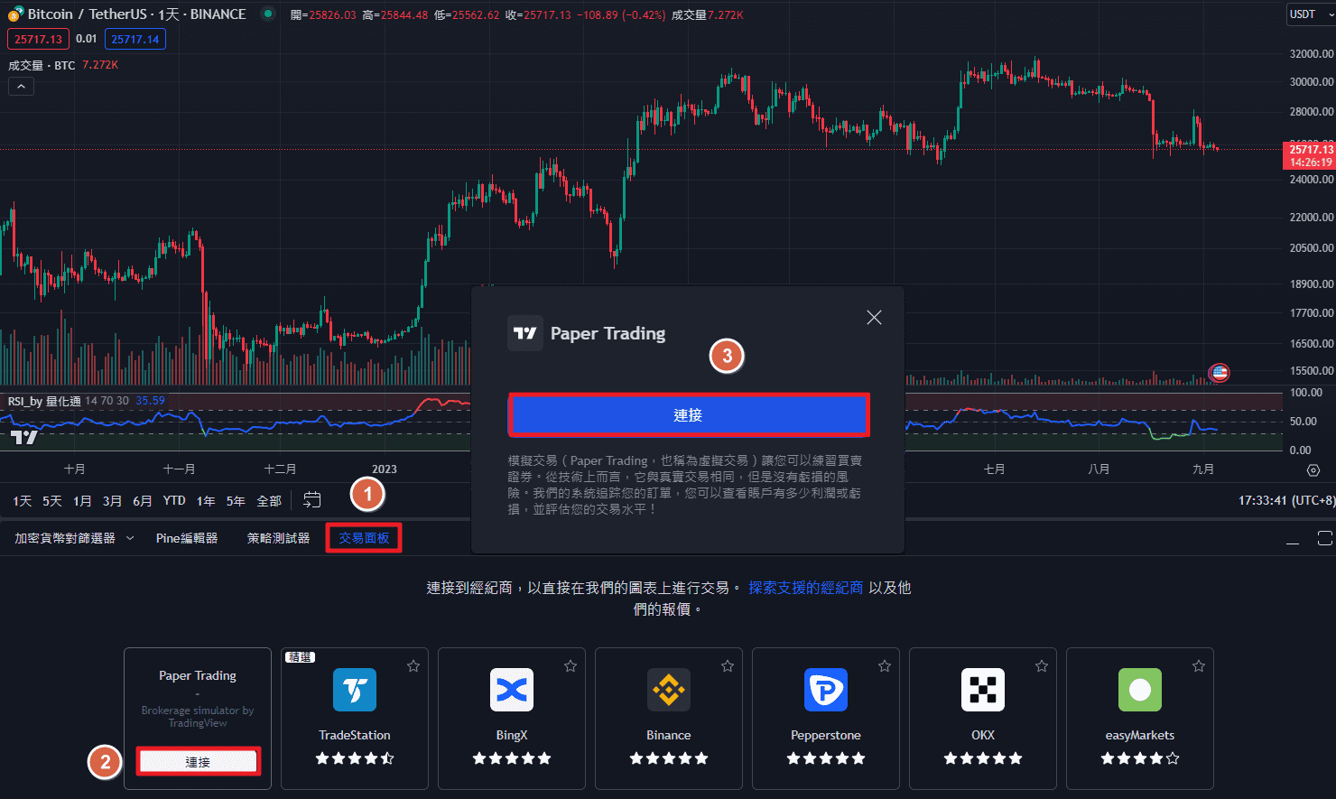Favorite Binance with its star icon
The width and height of the screenshot is (1336, 799).
point(728,666)
